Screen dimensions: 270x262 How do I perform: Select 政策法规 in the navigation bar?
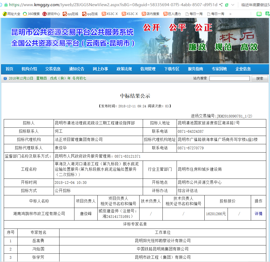(x=124, y=69)
